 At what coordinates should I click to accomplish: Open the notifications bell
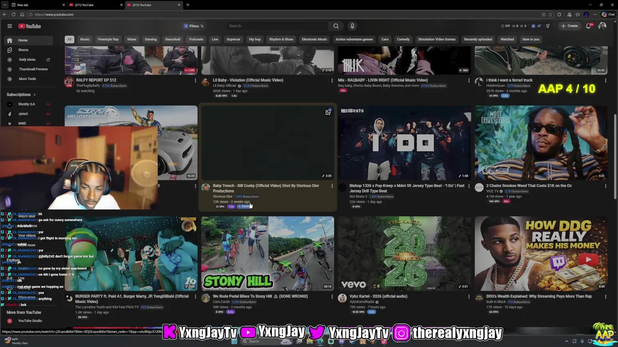(x=589, y=26)
